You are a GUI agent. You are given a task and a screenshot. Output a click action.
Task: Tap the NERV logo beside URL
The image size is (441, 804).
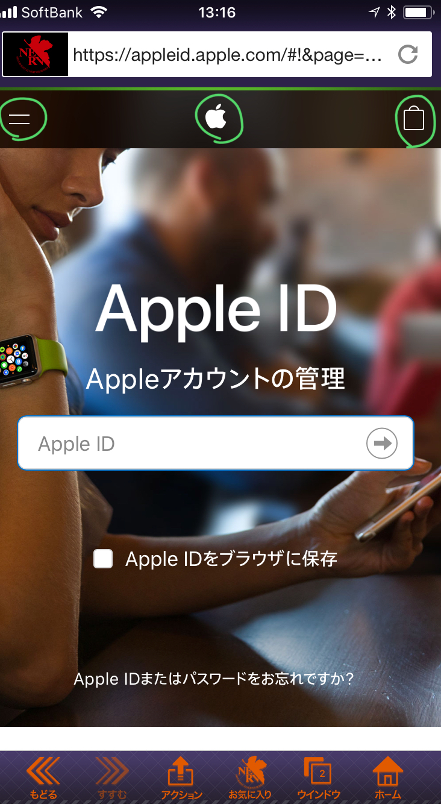pos(36,54)
